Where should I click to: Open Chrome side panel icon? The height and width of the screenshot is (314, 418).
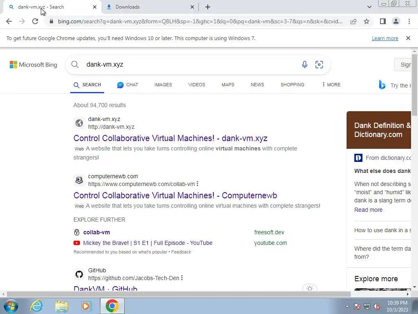click(x=383, y=21)
